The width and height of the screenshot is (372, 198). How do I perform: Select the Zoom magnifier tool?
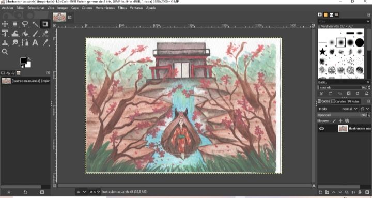tap(5, 52)
